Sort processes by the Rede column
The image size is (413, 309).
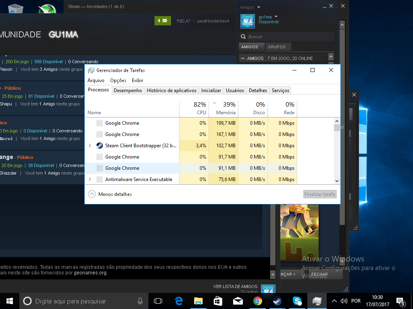(283, 108)
